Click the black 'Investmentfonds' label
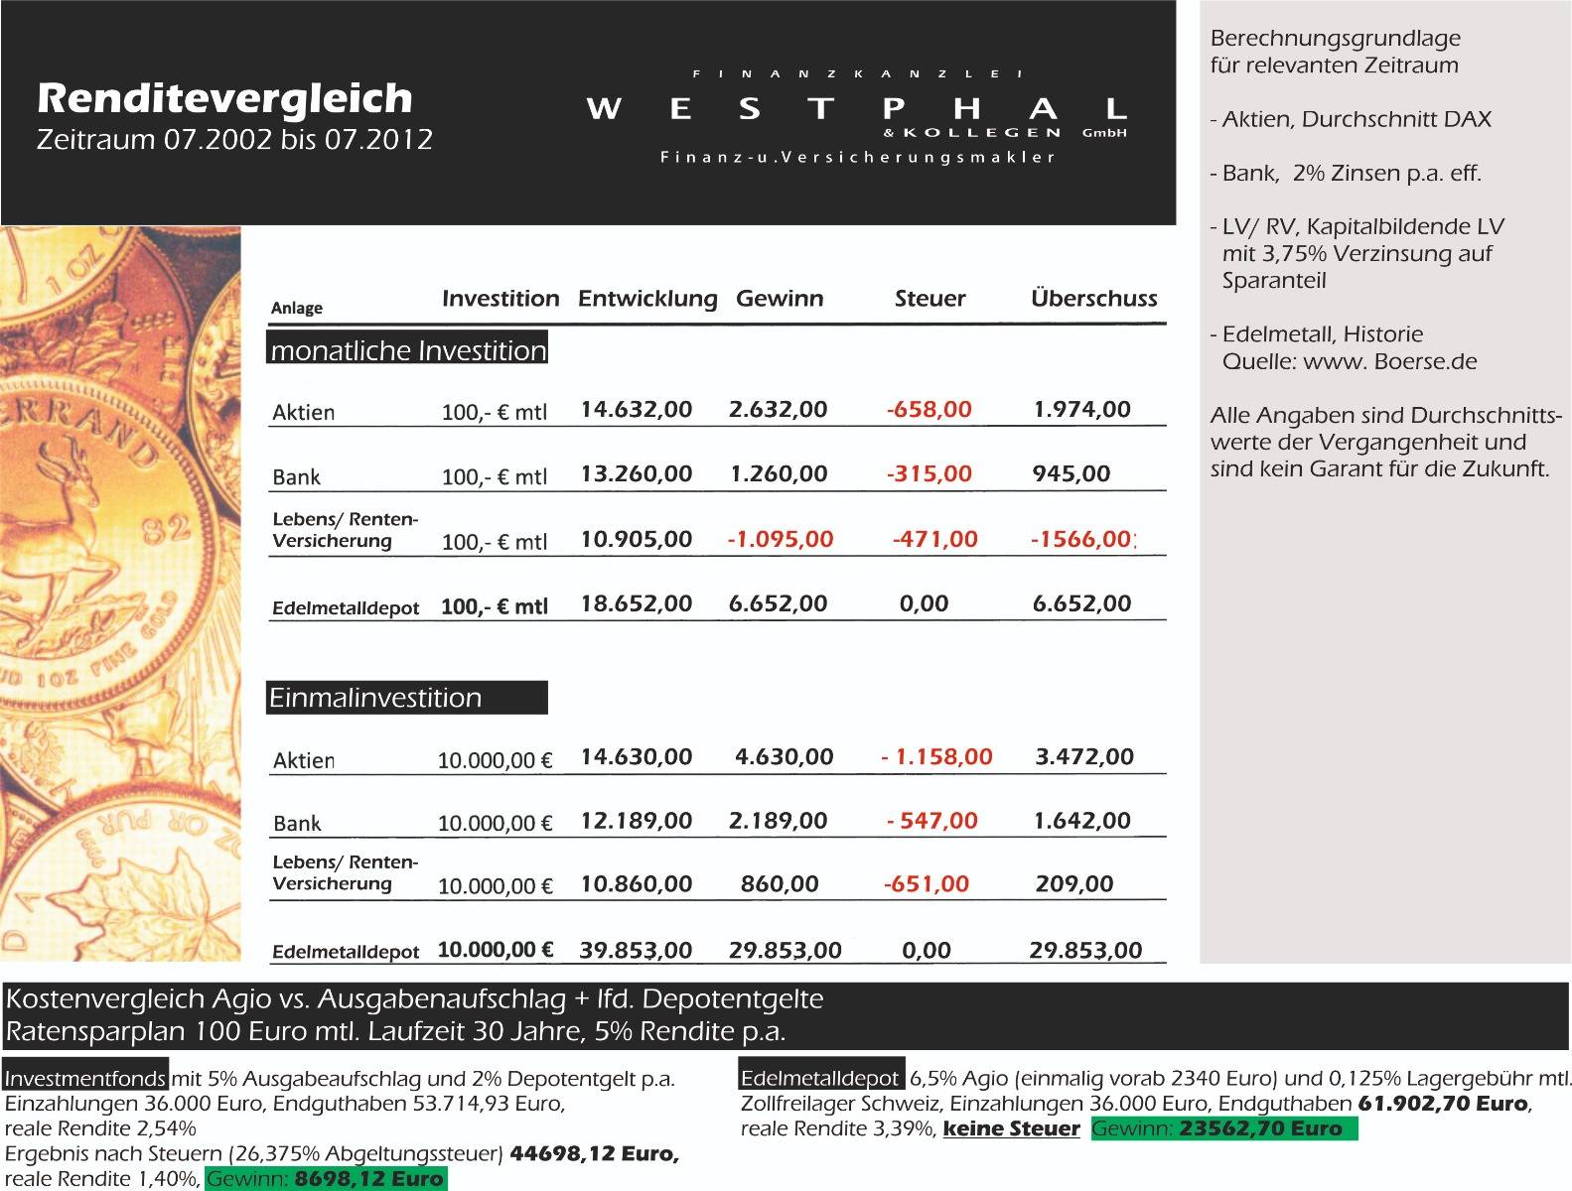The width and height of the screenshot is (1572, 1191). (85, 1079)
